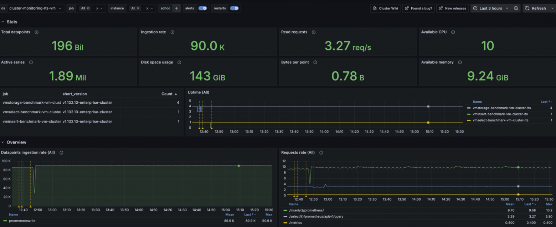Screen dimensions: 556x227
Task: Open the info tooltip on Ingestion rate panel
Action: point(172,32)
